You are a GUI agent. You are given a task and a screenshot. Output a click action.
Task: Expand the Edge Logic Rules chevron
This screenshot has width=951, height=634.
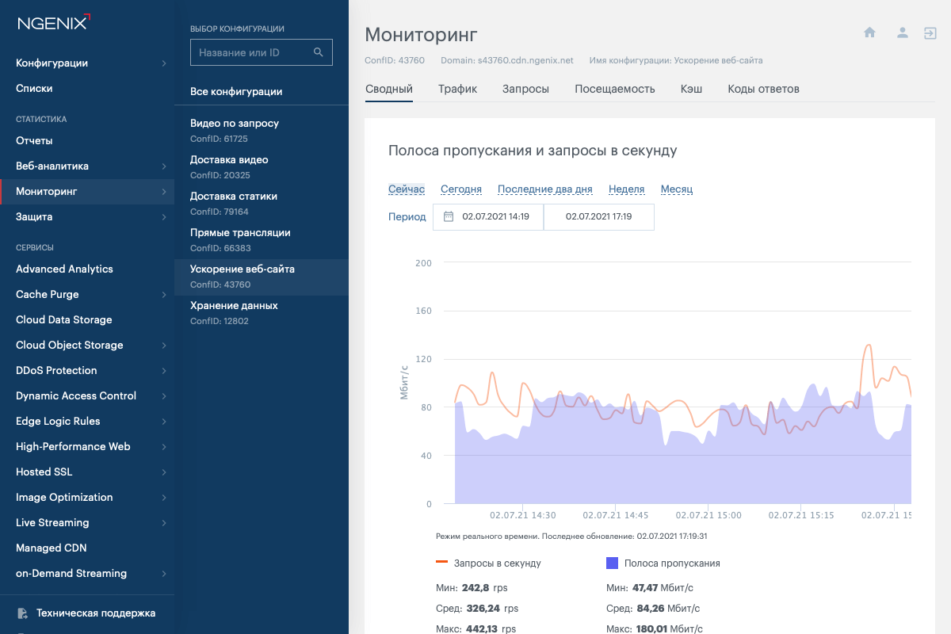click(x=164, y=422)
